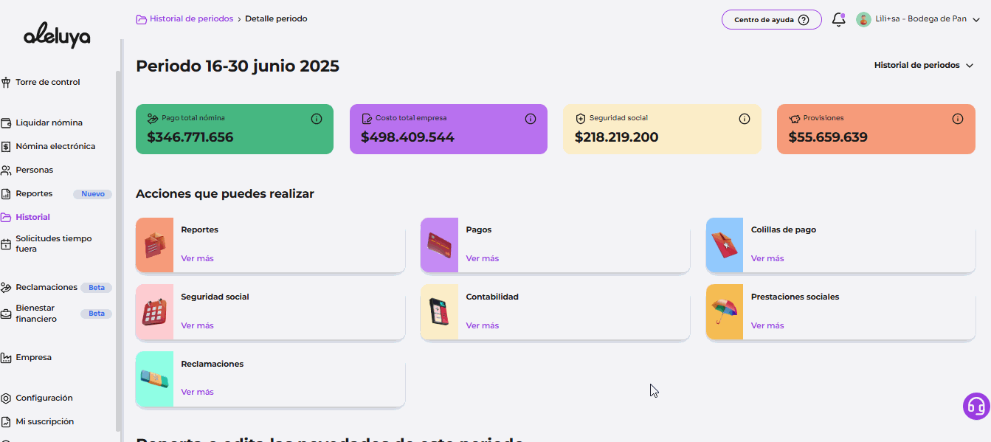
Task: Click the Prestaciones sociales umbrella icon
Action: (724, 312)
